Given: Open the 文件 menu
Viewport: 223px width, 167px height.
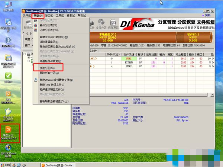Looking at the screenshot, I should point(27,16).
